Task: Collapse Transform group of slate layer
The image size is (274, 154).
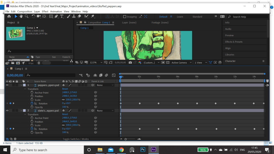Action: 25,114
